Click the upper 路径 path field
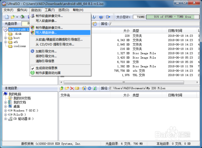Screen dimensions: 202x148 point(154,24)
